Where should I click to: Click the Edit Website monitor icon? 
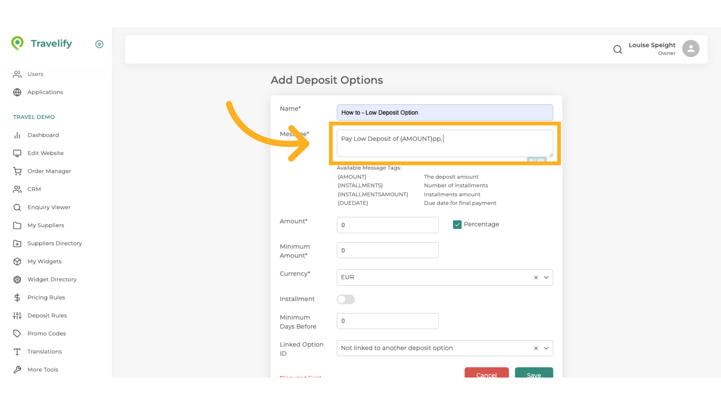[x=17, y=153]
